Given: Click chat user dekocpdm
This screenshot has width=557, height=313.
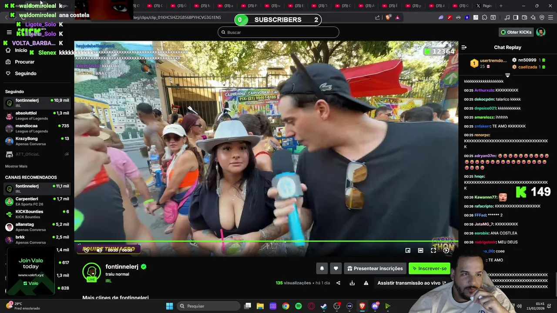Looking at the screenshot, I should 484,100.
